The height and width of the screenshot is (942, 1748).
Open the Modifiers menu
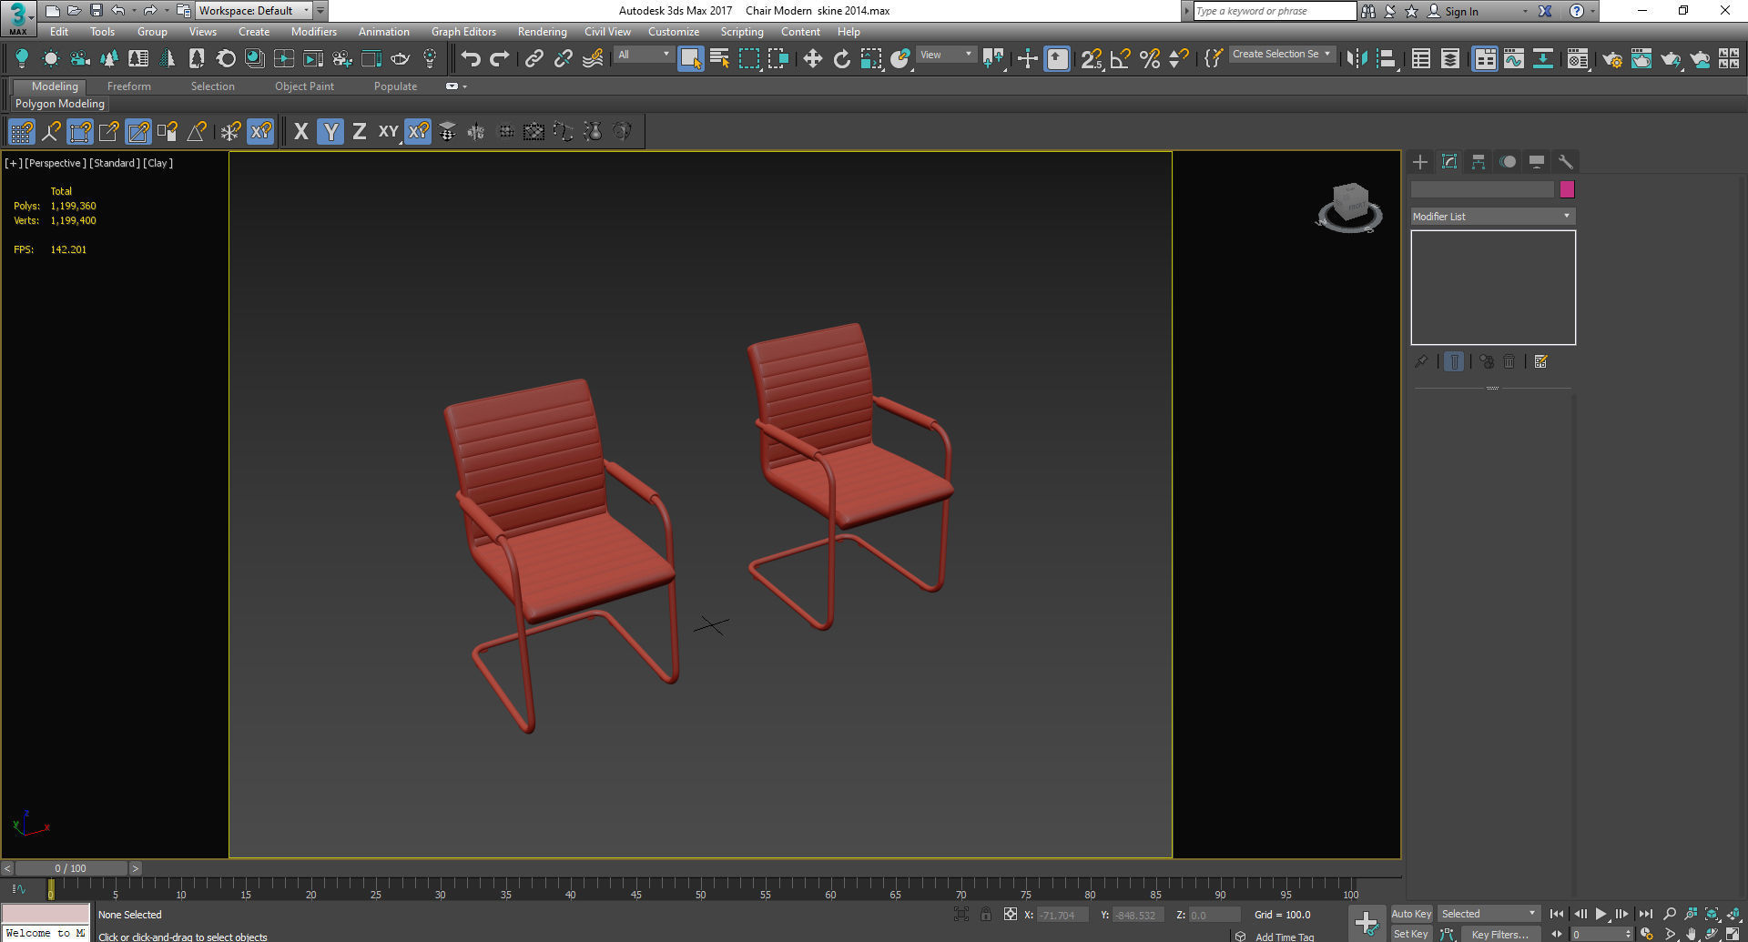coord(314,32)
